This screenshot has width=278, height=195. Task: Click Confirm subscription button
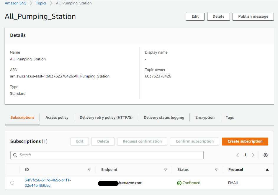pos(195,141)
